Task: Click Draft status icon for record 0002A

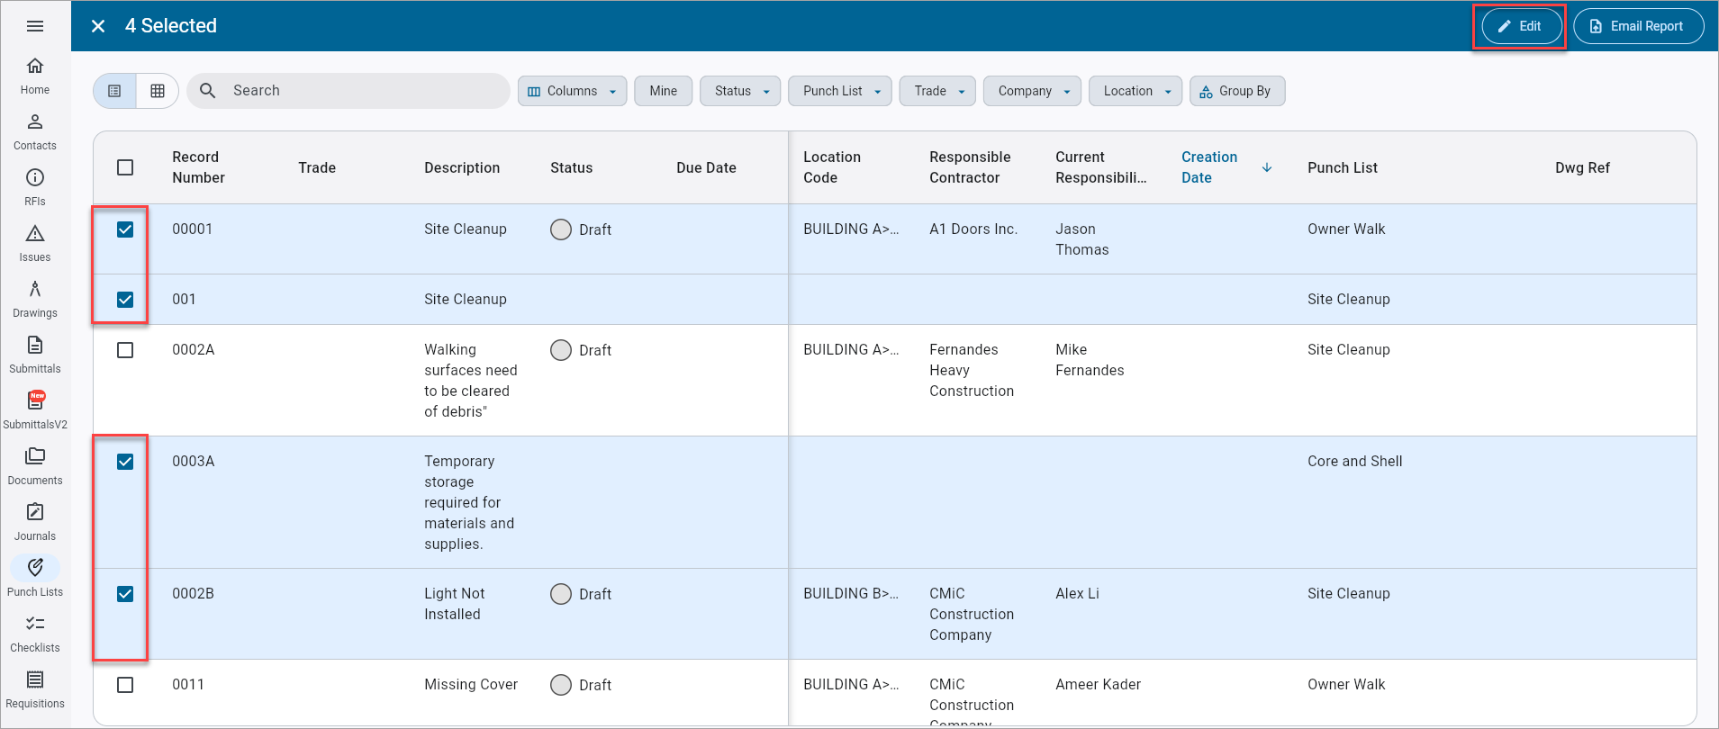Action: (561, 350)
